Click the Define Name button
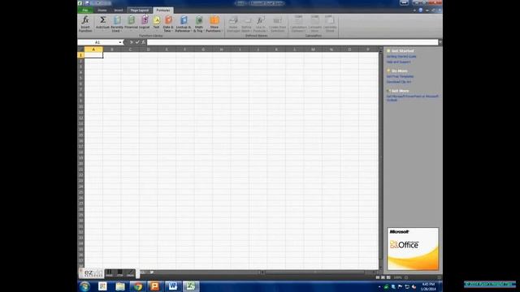The height and width of the screenshot is (292, 520). click(x=246, y=24)
